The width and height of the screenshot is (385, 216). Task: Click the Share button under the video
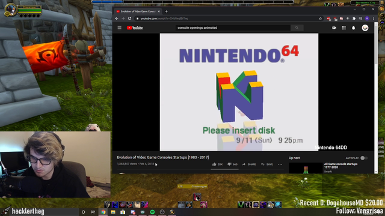[249, 164]
